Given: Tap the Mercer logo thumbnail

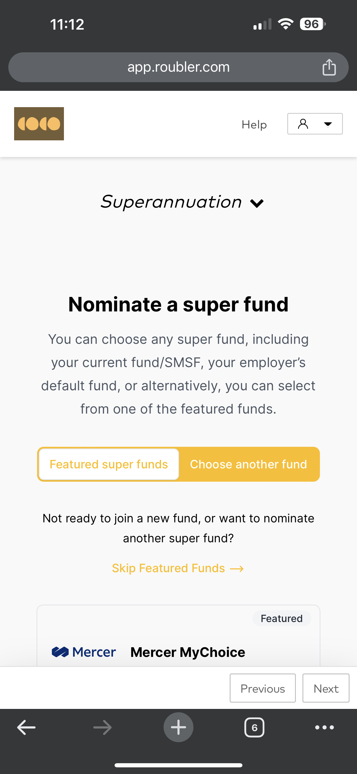Looking at the screenshot, I should (84, 652).
